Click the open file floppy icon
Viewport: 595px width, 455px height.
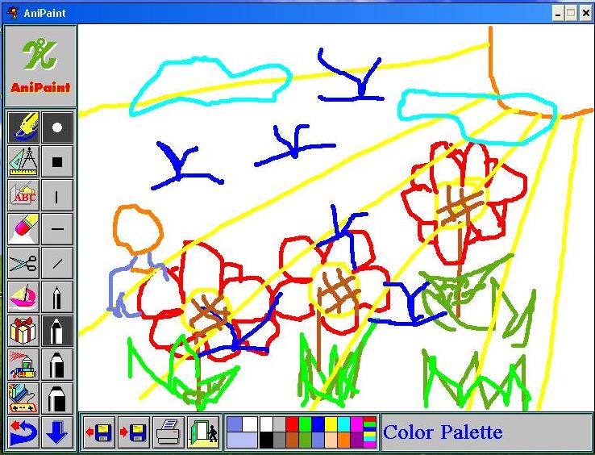click(98, 432)
